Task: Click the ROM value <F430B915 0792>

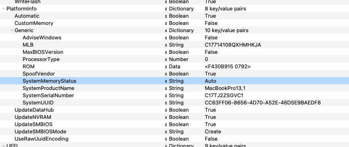Action: (x=228, y=66)
